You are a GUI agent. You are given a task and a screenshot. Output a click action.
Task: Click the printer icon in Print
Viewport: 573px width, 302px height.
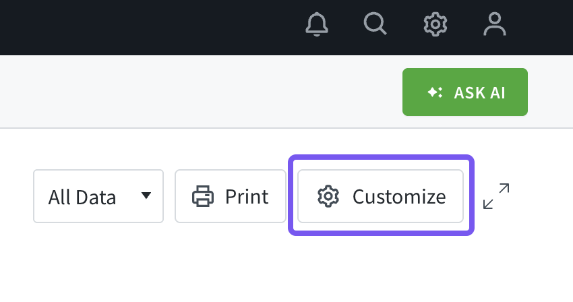click(x=203, y=197)
